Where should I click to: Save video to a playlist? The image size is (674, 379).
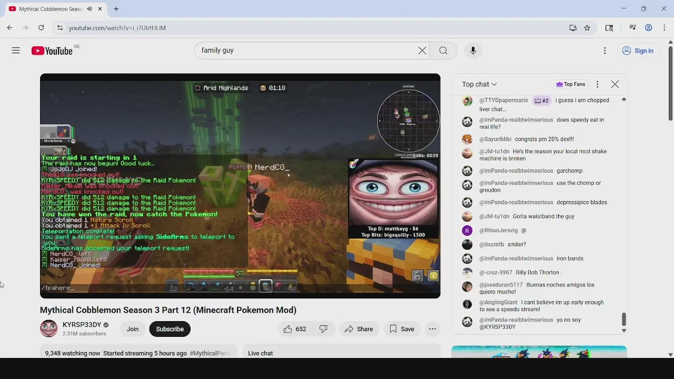point(402,329)
